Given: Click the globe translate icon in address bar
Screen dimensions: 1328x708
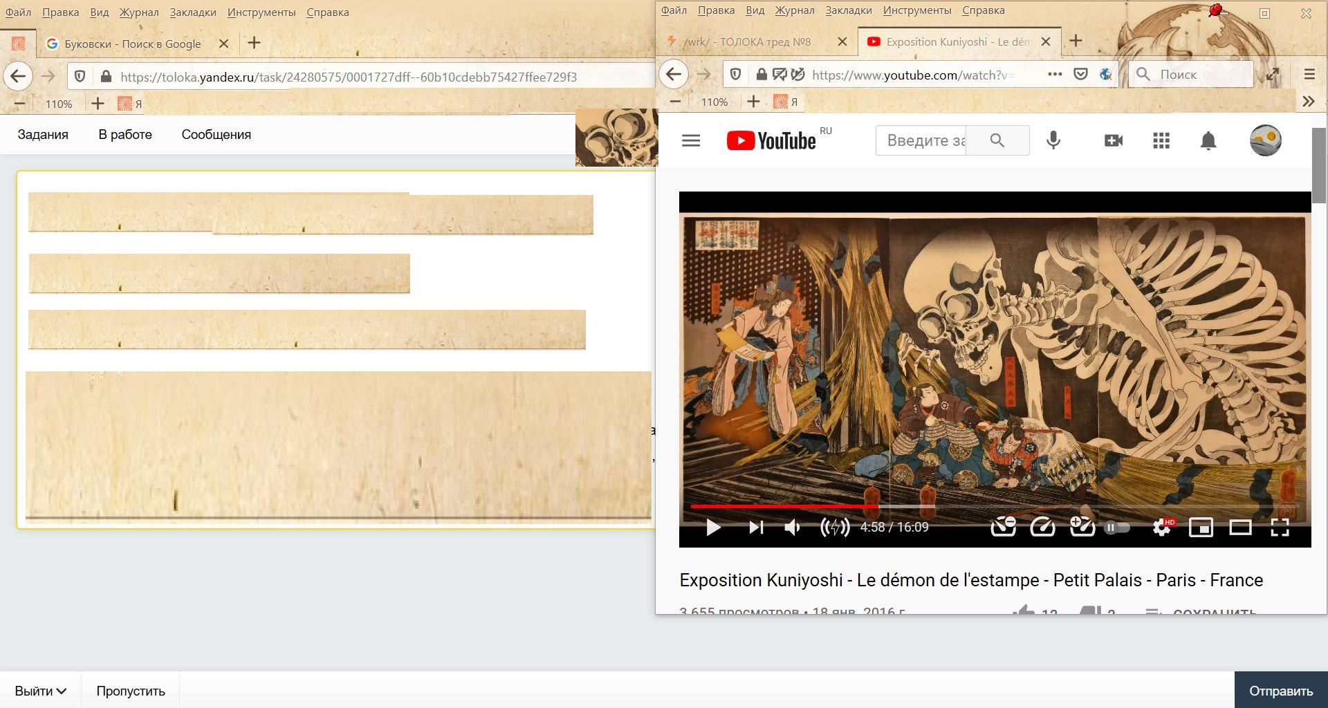Looking at the screenshot, I should pos(1106,74).
